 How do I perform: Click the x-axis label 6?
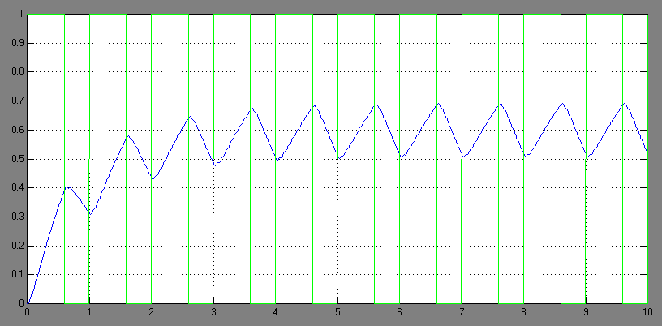399,313
